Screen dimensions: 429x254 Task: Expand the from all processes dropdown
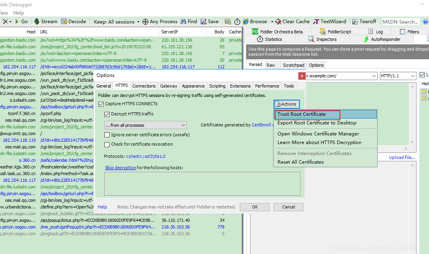click(x=146, y=125)
